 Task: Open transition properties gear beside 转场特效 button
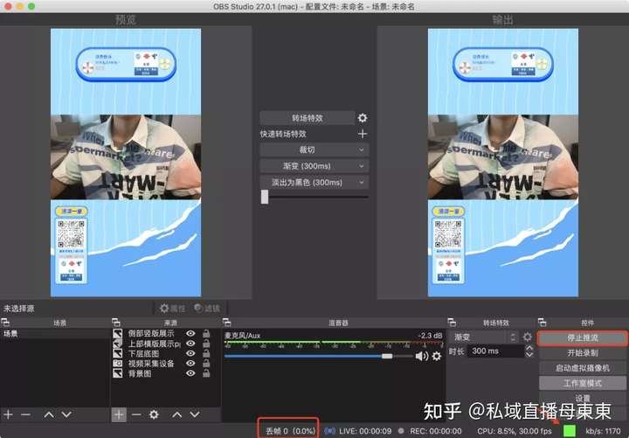click(x=363, y=118)
